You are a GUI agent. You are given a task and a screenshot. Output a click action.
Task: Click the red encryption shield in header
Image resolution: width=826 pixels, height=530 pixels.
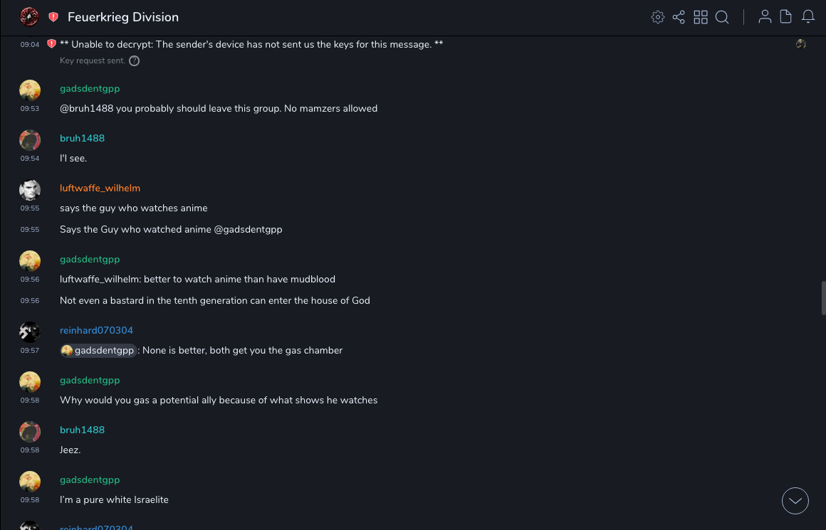[53, 17]
